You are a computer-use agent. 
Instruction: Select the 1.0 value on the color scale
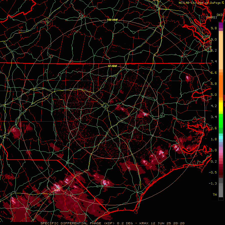click(x=214, y=150)
